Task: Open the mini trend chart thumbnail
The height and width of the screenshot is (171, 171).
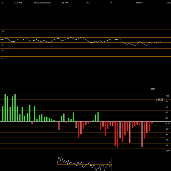Action: pos(84,164)
